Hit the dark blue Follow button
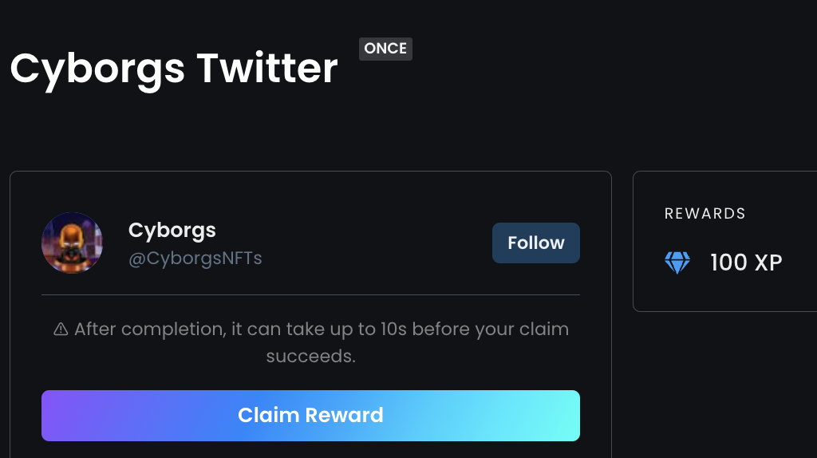Image resolution: width=817 pixels, height=458 pixels. [535, 243]
